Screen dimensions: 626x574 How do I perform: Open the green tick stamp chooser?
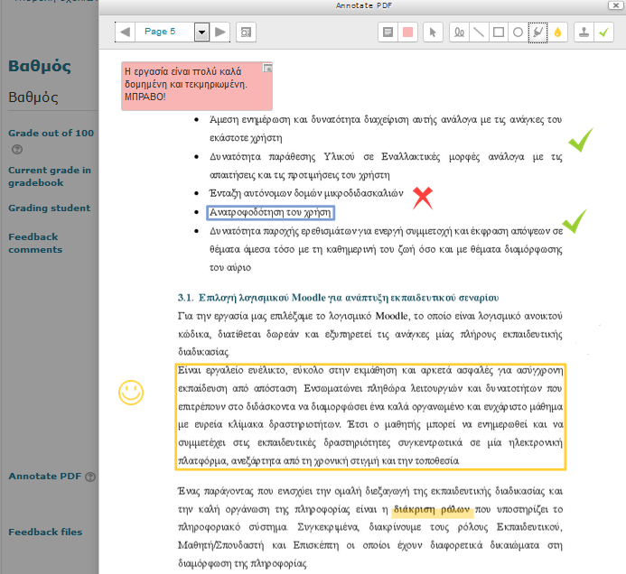(x=604, y=32)
